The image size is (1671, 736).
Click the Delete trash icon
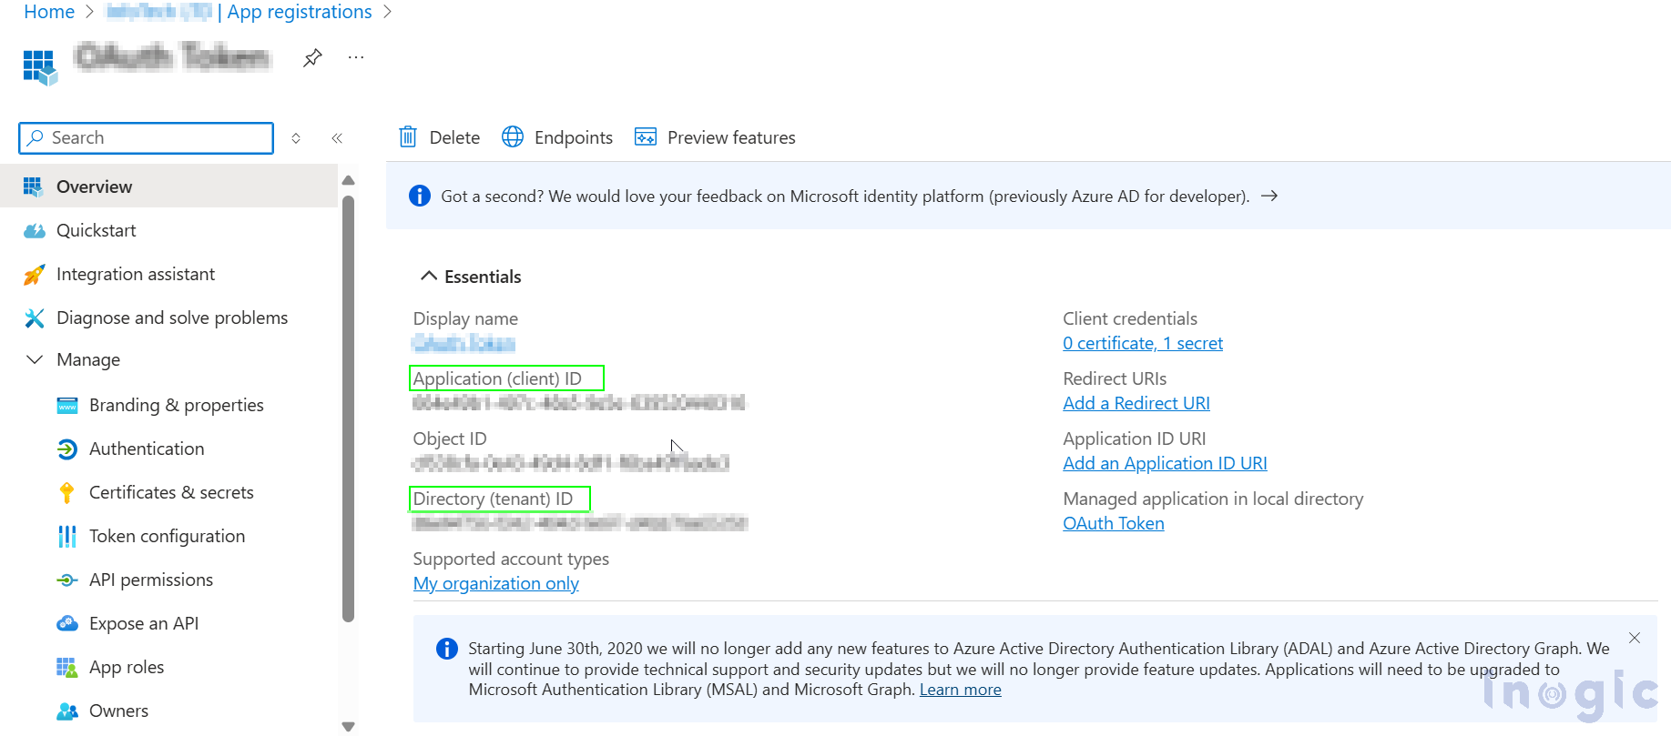click(x=408, y=137)
